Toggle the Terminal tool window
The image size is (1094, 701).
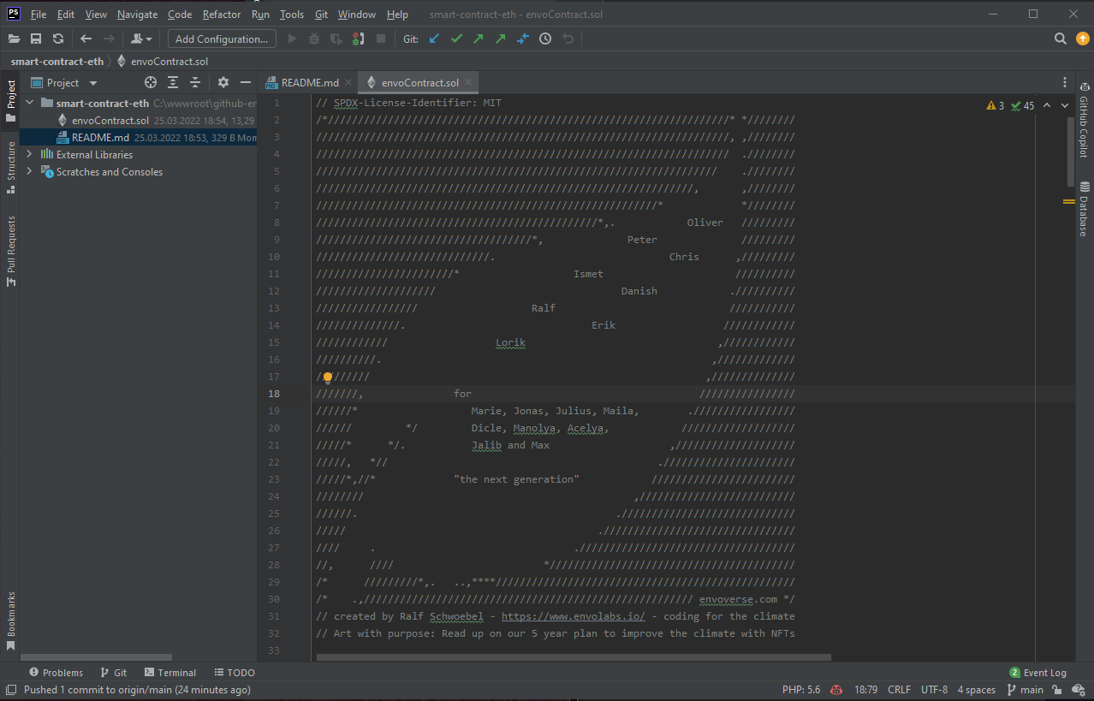169,673
